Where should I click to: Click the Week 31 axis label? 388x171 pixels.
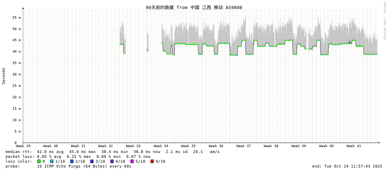78,146
